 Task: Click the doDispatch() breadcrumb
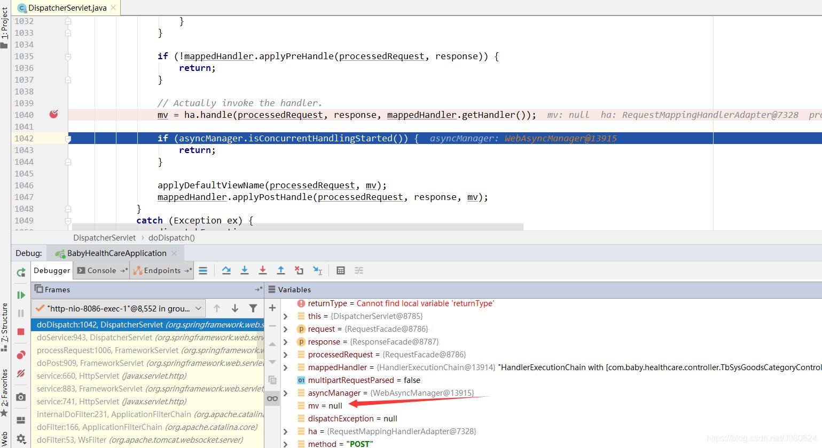pyautogui.click(x=171, y=238)
